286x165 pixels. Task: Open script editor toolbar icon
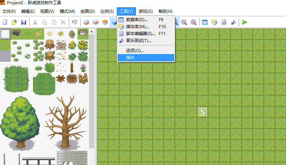[224, 22]
